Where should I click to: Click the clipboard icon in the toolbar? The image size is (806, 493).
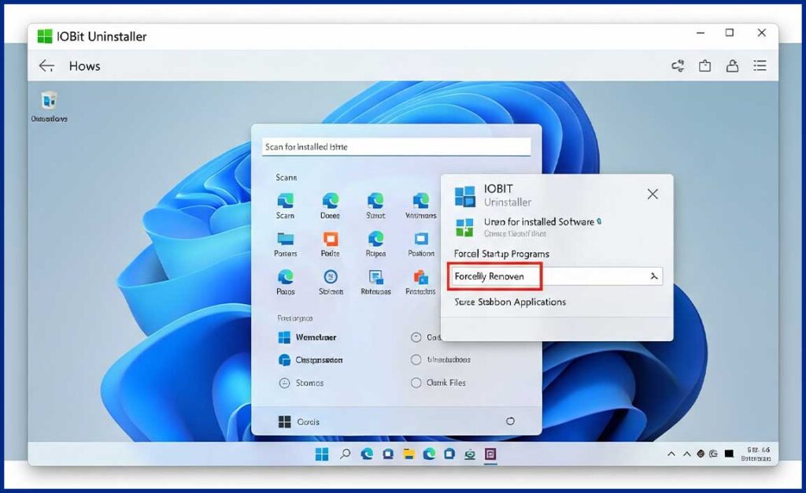coord(705,66)
